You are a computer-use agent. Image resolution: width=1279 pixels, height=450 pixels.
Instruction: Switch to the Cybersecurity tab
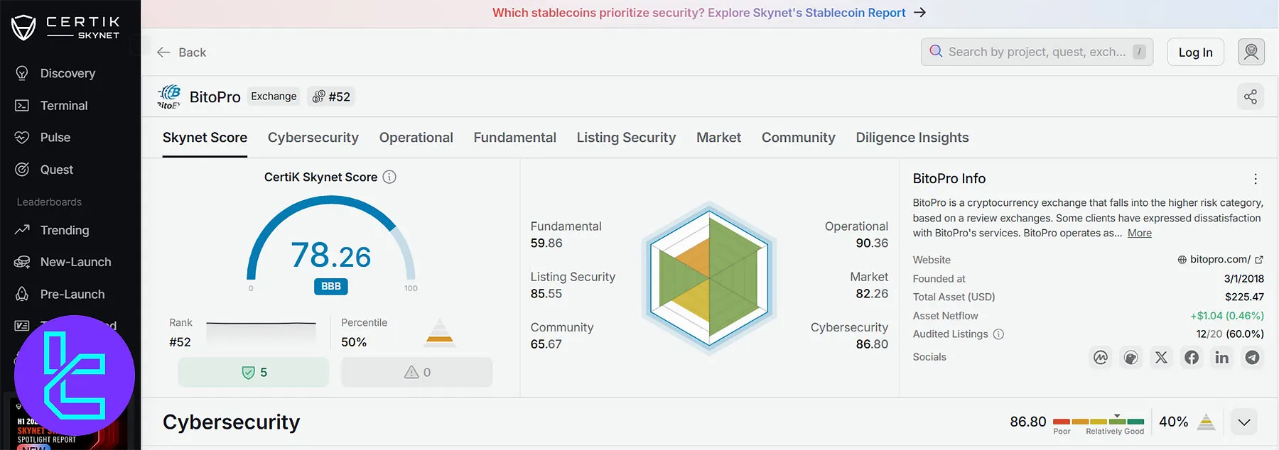point(313,138)
